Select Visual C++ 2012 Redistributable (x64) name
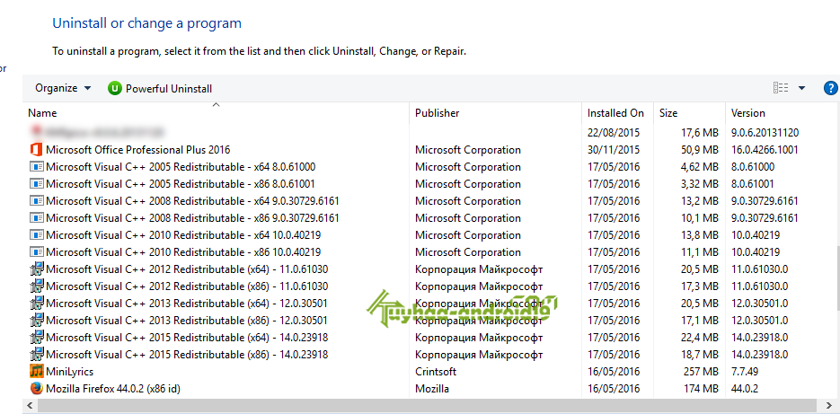840x414 pixels. pos(187,269)
